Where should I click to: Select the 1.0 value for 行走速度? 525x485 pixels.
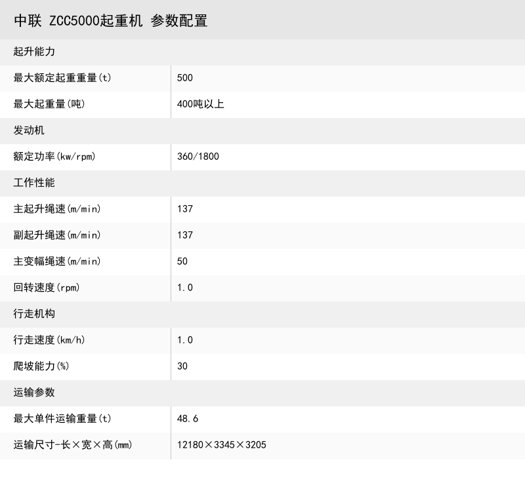point(185,340)
